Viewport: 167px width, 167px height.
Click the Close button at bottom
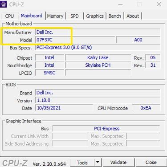coord(151,163)
